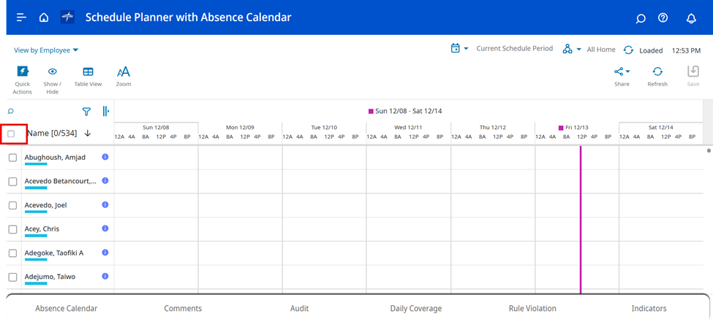Open the schedule period calendar dropdown
713x319 pixels.
459,49
